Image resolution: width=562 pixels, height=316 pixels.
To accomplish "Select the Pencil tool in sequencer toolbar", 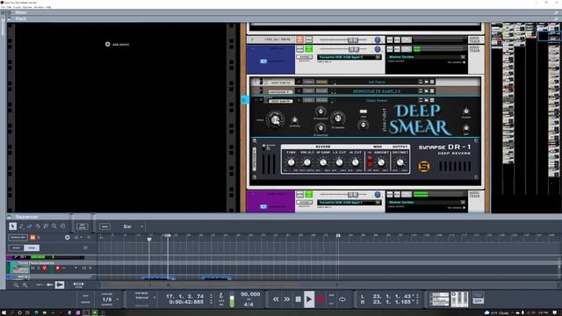I will click(x=21, y=226).
